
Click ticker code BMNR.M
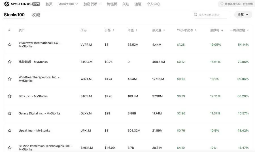[86, 148]
